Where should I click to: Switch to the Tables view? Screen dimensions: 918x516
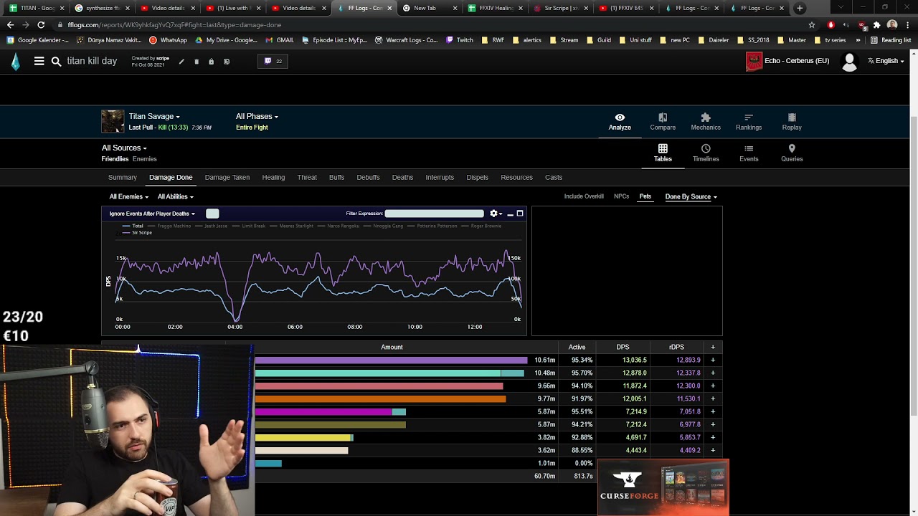663,153
